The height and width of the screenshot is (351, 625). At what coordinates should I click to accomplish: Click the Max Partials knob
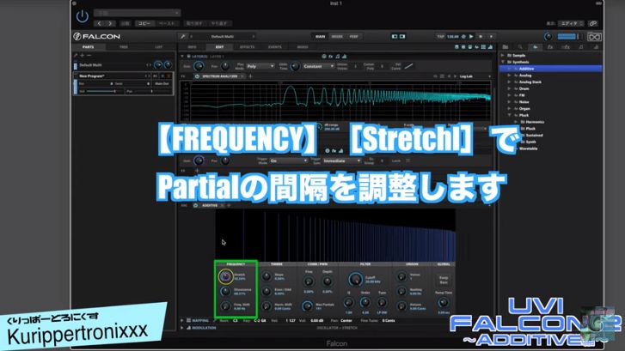[307, 306]
